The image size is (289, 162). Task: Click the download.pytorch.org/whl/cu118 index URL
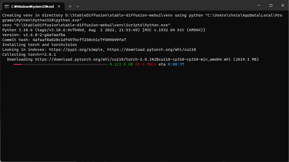point(152,50)
